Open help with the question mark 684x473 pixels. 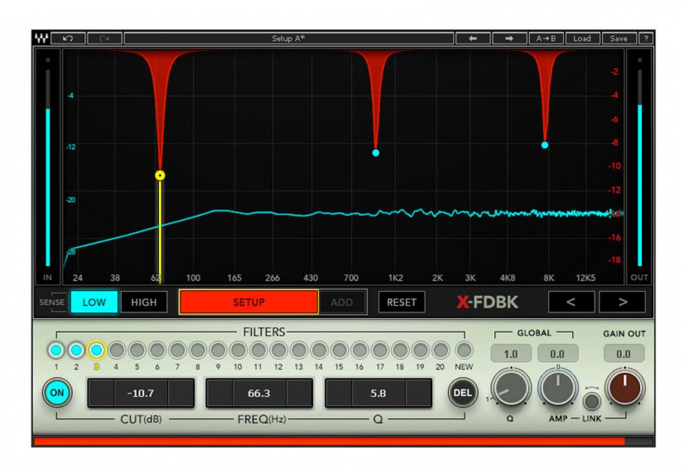[646, 39]
